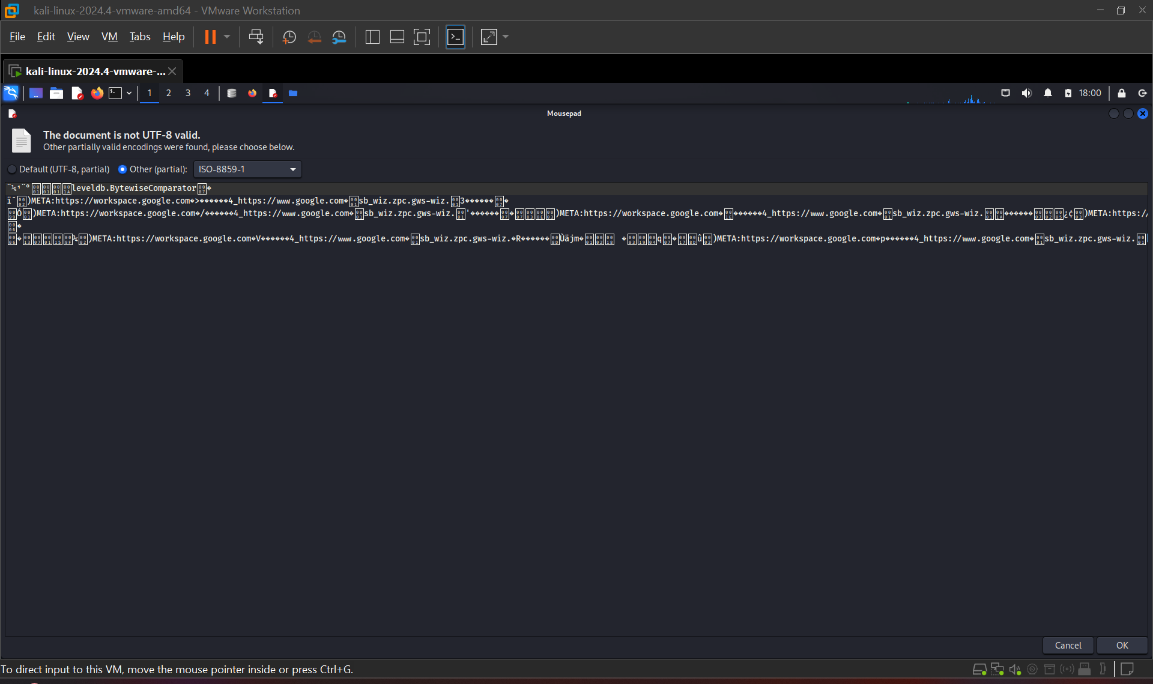This screenshot has height=684, width=1153.
Task: Click the VMware message log icon
Action: 1127,669
